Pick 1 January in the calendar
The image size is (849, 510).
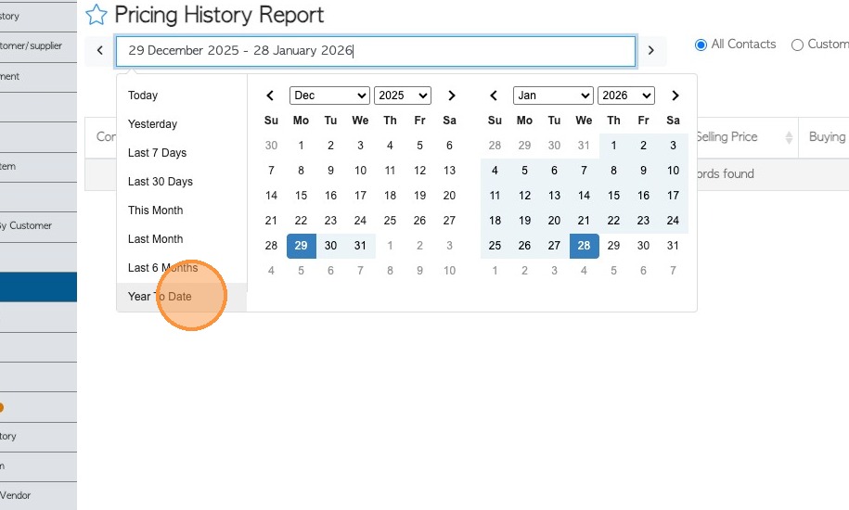[613, 146]
